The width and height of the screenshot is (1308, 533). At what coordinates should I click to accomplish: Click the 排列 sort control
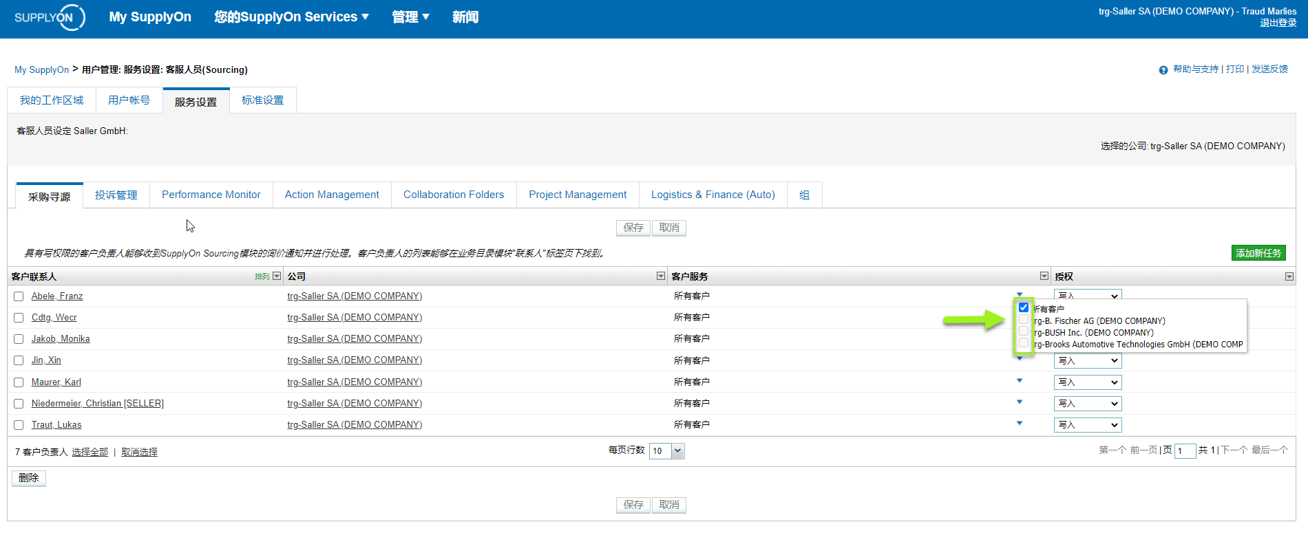pyautogui.click(x=262, y=276)
